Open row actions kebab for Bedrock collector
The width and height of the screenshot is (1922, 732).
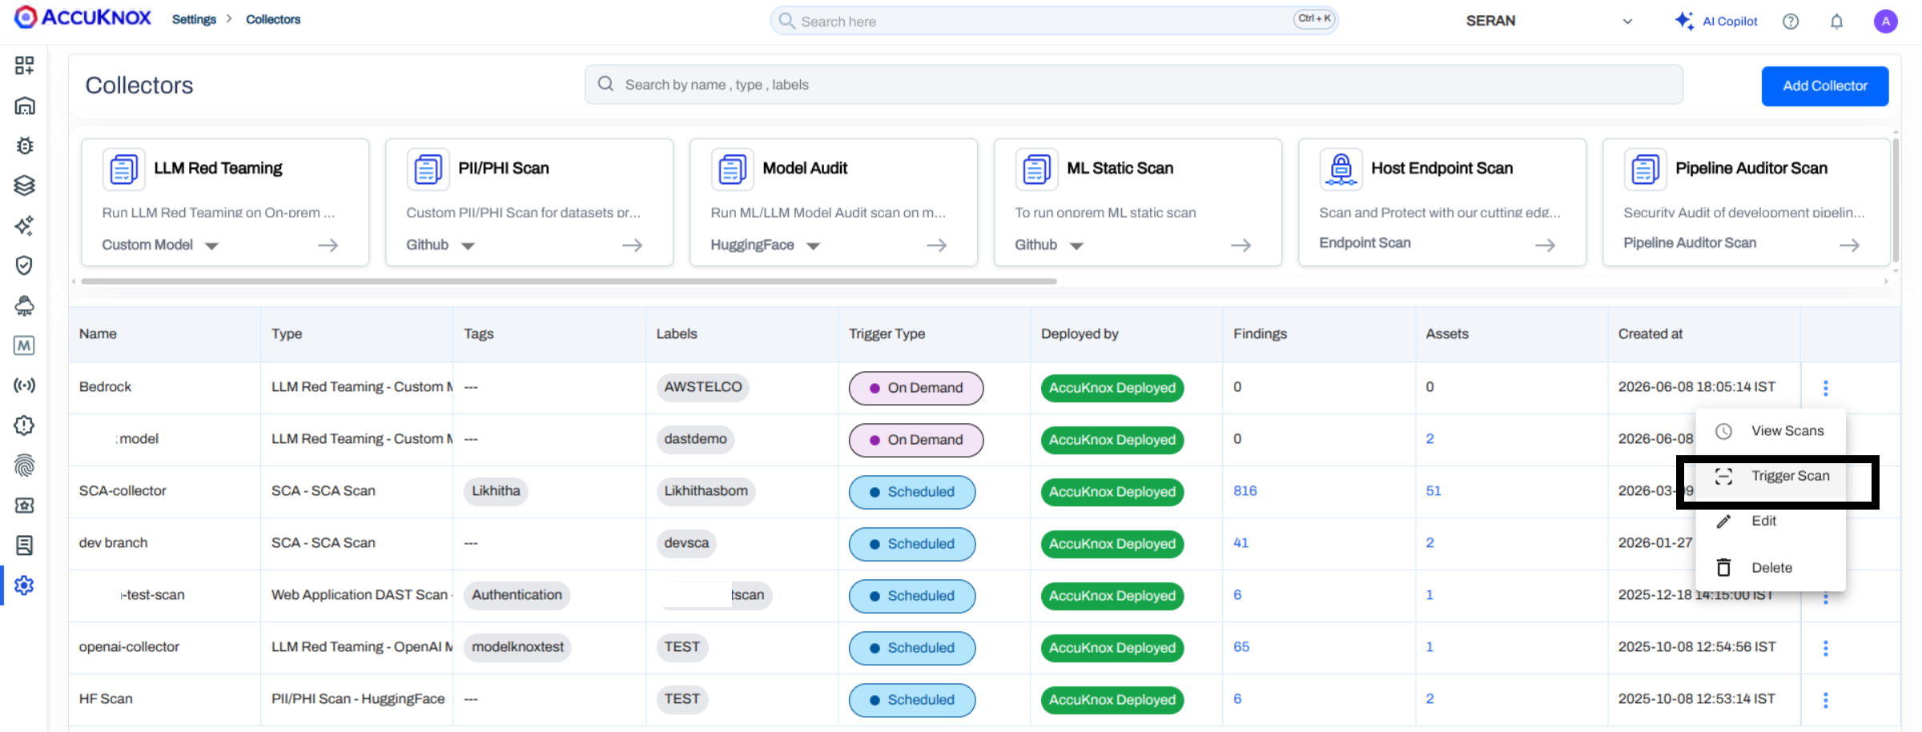click(x=1826, y=388)
